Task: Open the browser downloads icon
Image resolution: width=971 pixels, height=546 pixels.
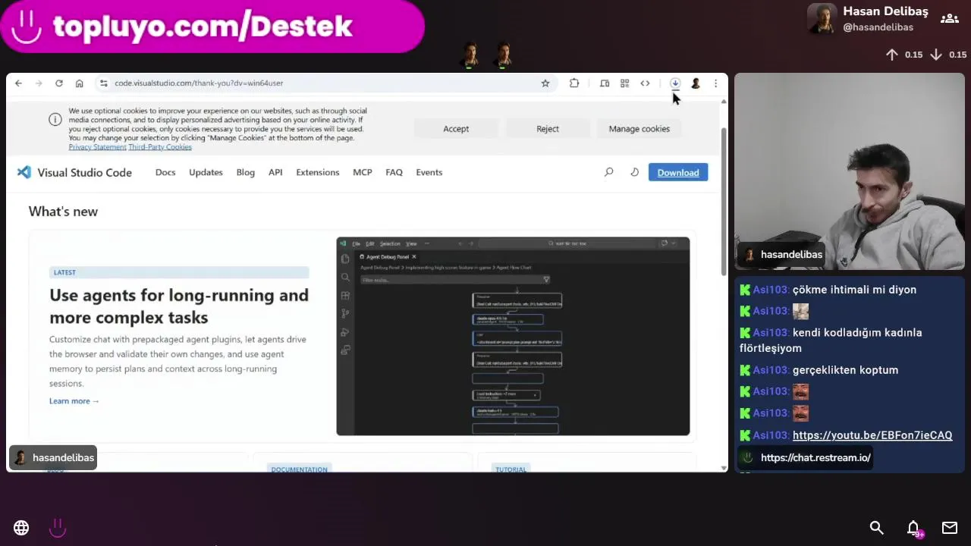Action: coord(675,83)
